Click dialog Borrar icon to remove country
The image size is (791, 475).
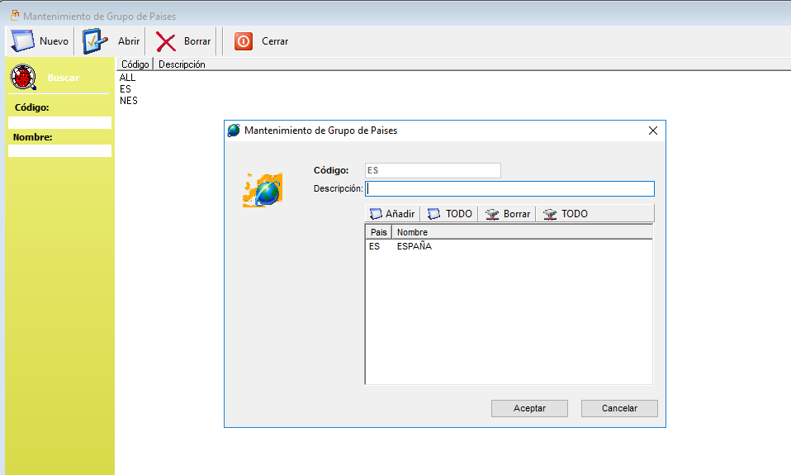[x=492, y=214]
